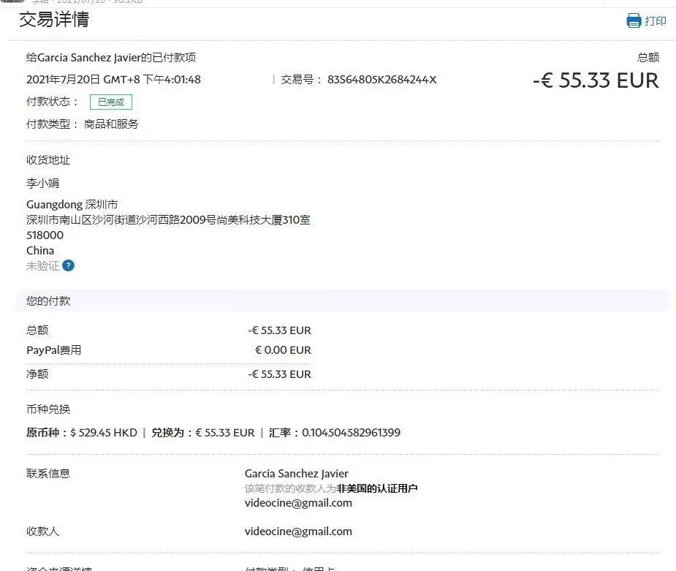Click transaction ID 83S64805K2684244X
This screenshot has height=571, width=676.
[381, 80]
